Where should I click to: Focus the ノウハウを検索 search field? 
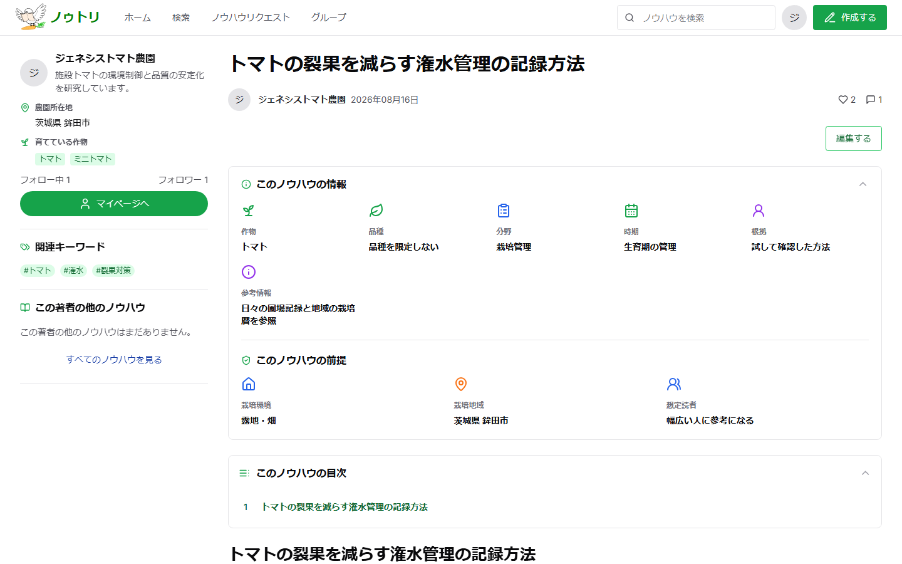[696, 18]
